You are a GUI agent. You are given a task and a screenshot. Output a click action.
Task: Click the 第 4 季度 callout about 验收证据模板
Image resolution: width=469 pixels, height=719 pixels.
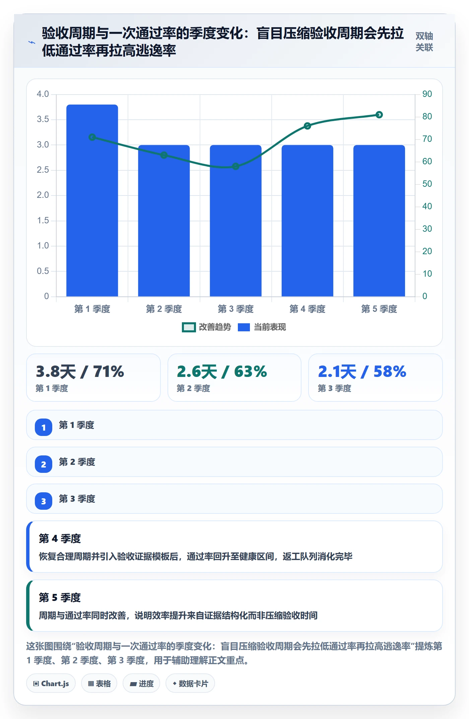[234, 547]
